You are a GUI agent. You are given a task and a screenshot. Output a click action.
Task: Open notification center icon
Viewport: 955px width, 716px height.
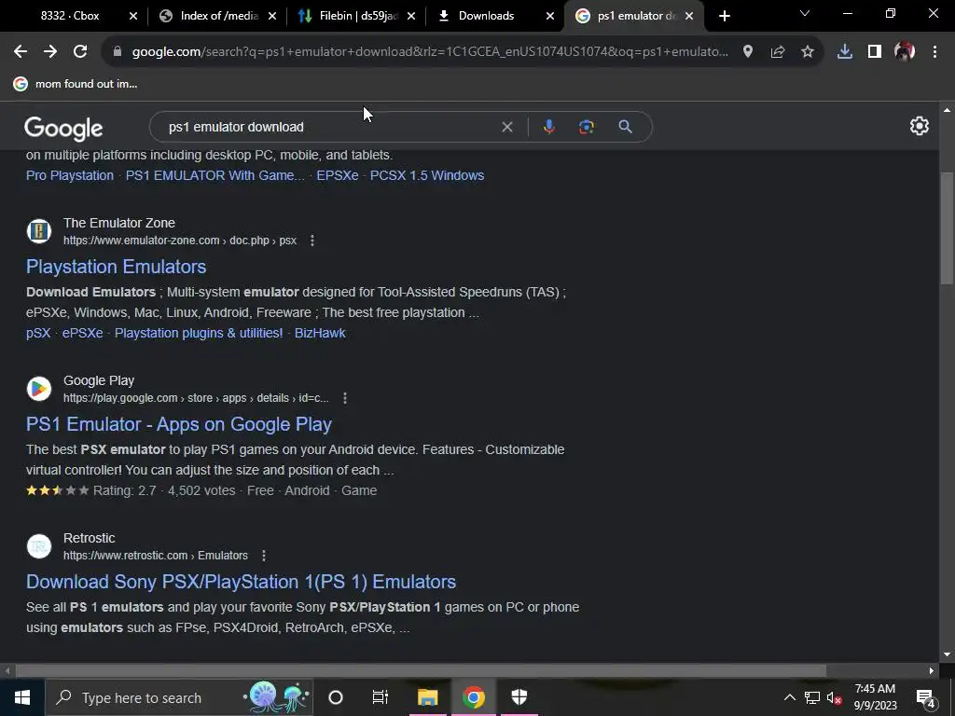926,697
